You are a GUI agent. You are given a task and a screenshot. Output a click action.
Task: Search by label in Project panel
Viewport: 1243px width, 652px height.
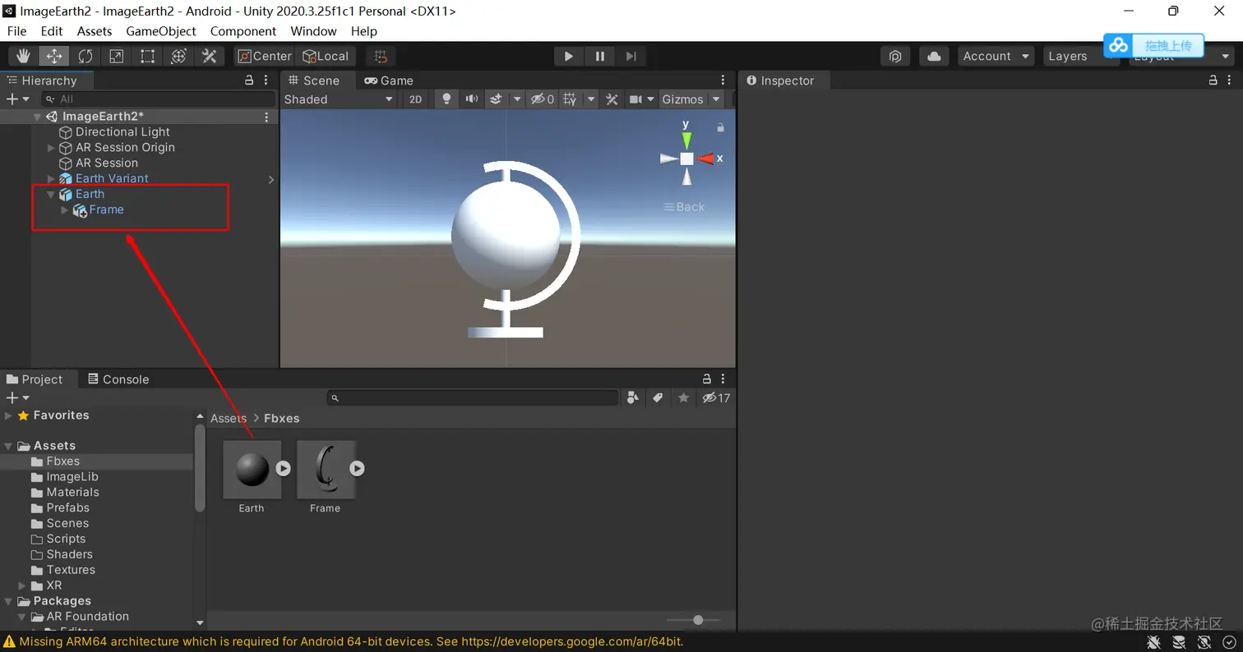pos(658,398)
